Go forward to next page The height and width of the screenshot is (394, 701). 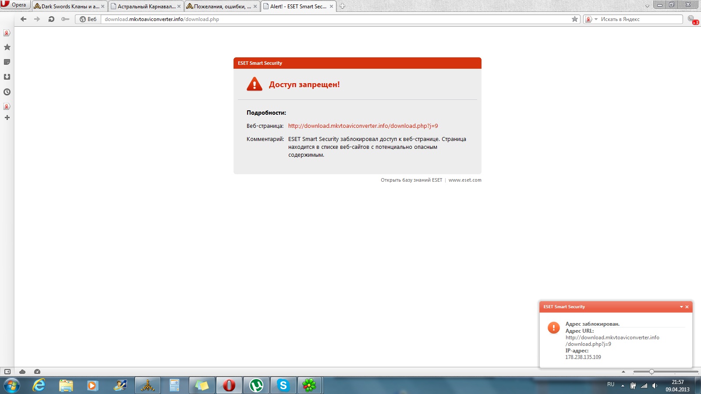[37, 19]
